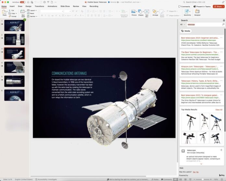The height and width of the screenshot is (181, 226).
Task: Toggle the AutoSave switch
Action: click(23, 2)
